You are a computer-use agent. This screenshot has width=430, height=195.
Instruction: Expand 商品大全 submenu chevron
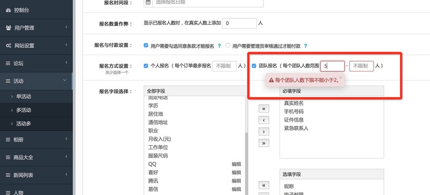coord(66,157)
